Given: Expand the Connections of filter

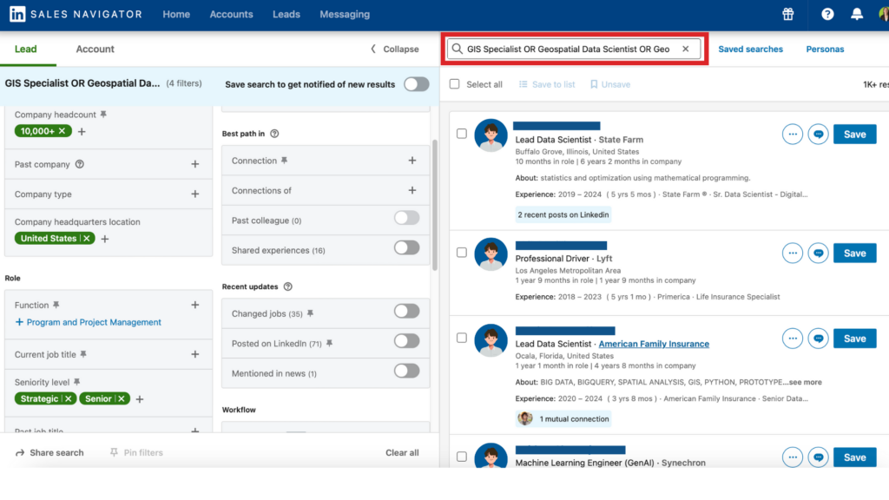Looking at the screenshot, I should click(x=412, y=190).
